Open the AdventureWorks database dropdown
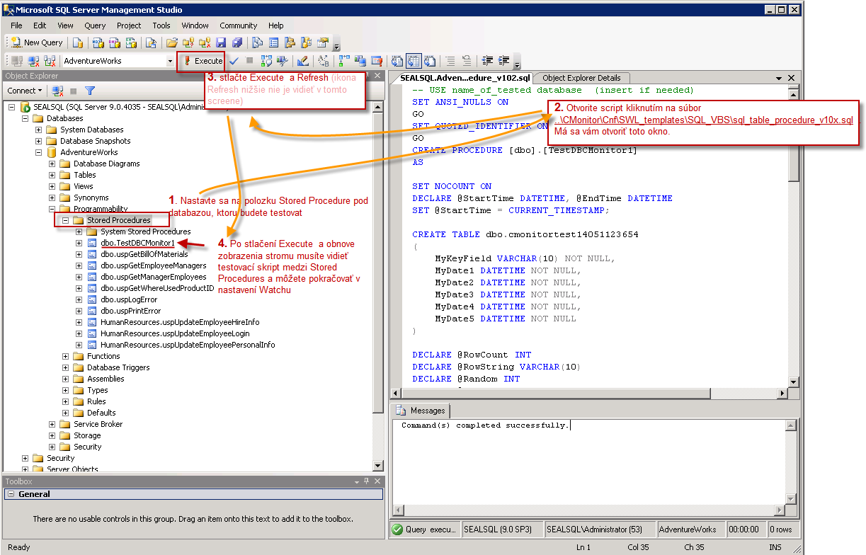Screen dimensions: 866x555 (170, 61)
